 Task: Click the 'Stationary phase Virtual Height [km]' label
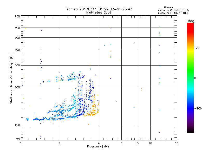11,78
